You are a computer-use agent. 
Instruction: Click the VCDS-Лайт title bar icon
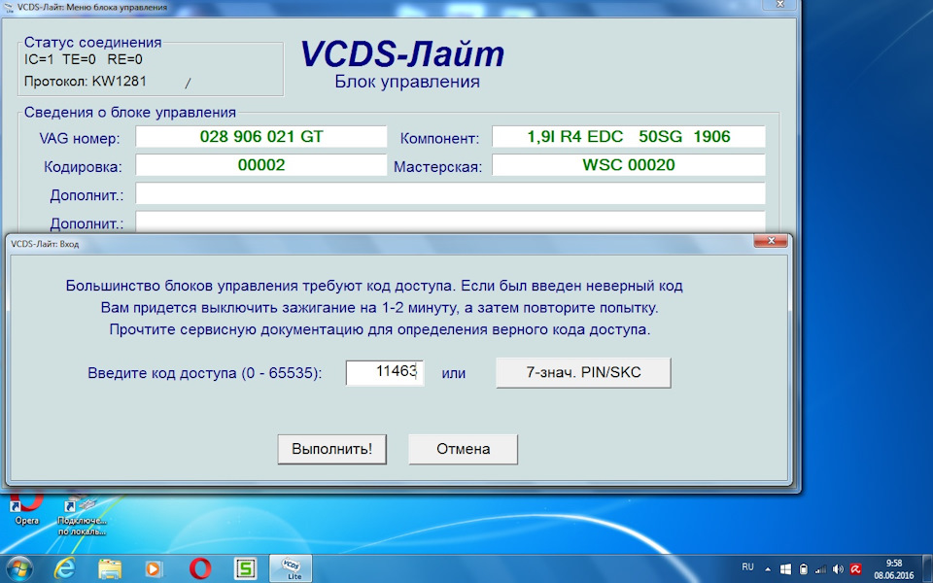9,7
